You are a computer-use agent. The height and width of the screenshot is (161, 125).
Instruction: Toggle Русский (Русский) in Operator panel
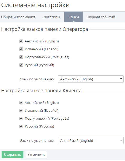tap(21, 65)
